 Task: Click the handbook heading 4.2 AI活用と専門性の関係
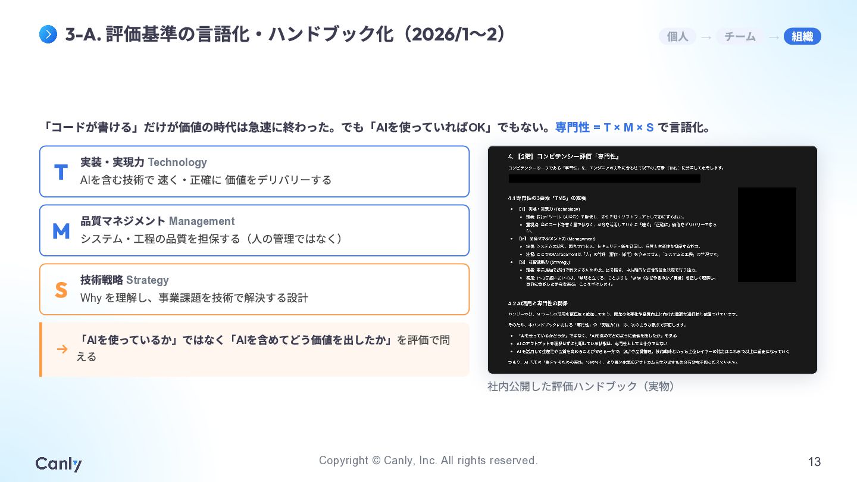point(537,303)
